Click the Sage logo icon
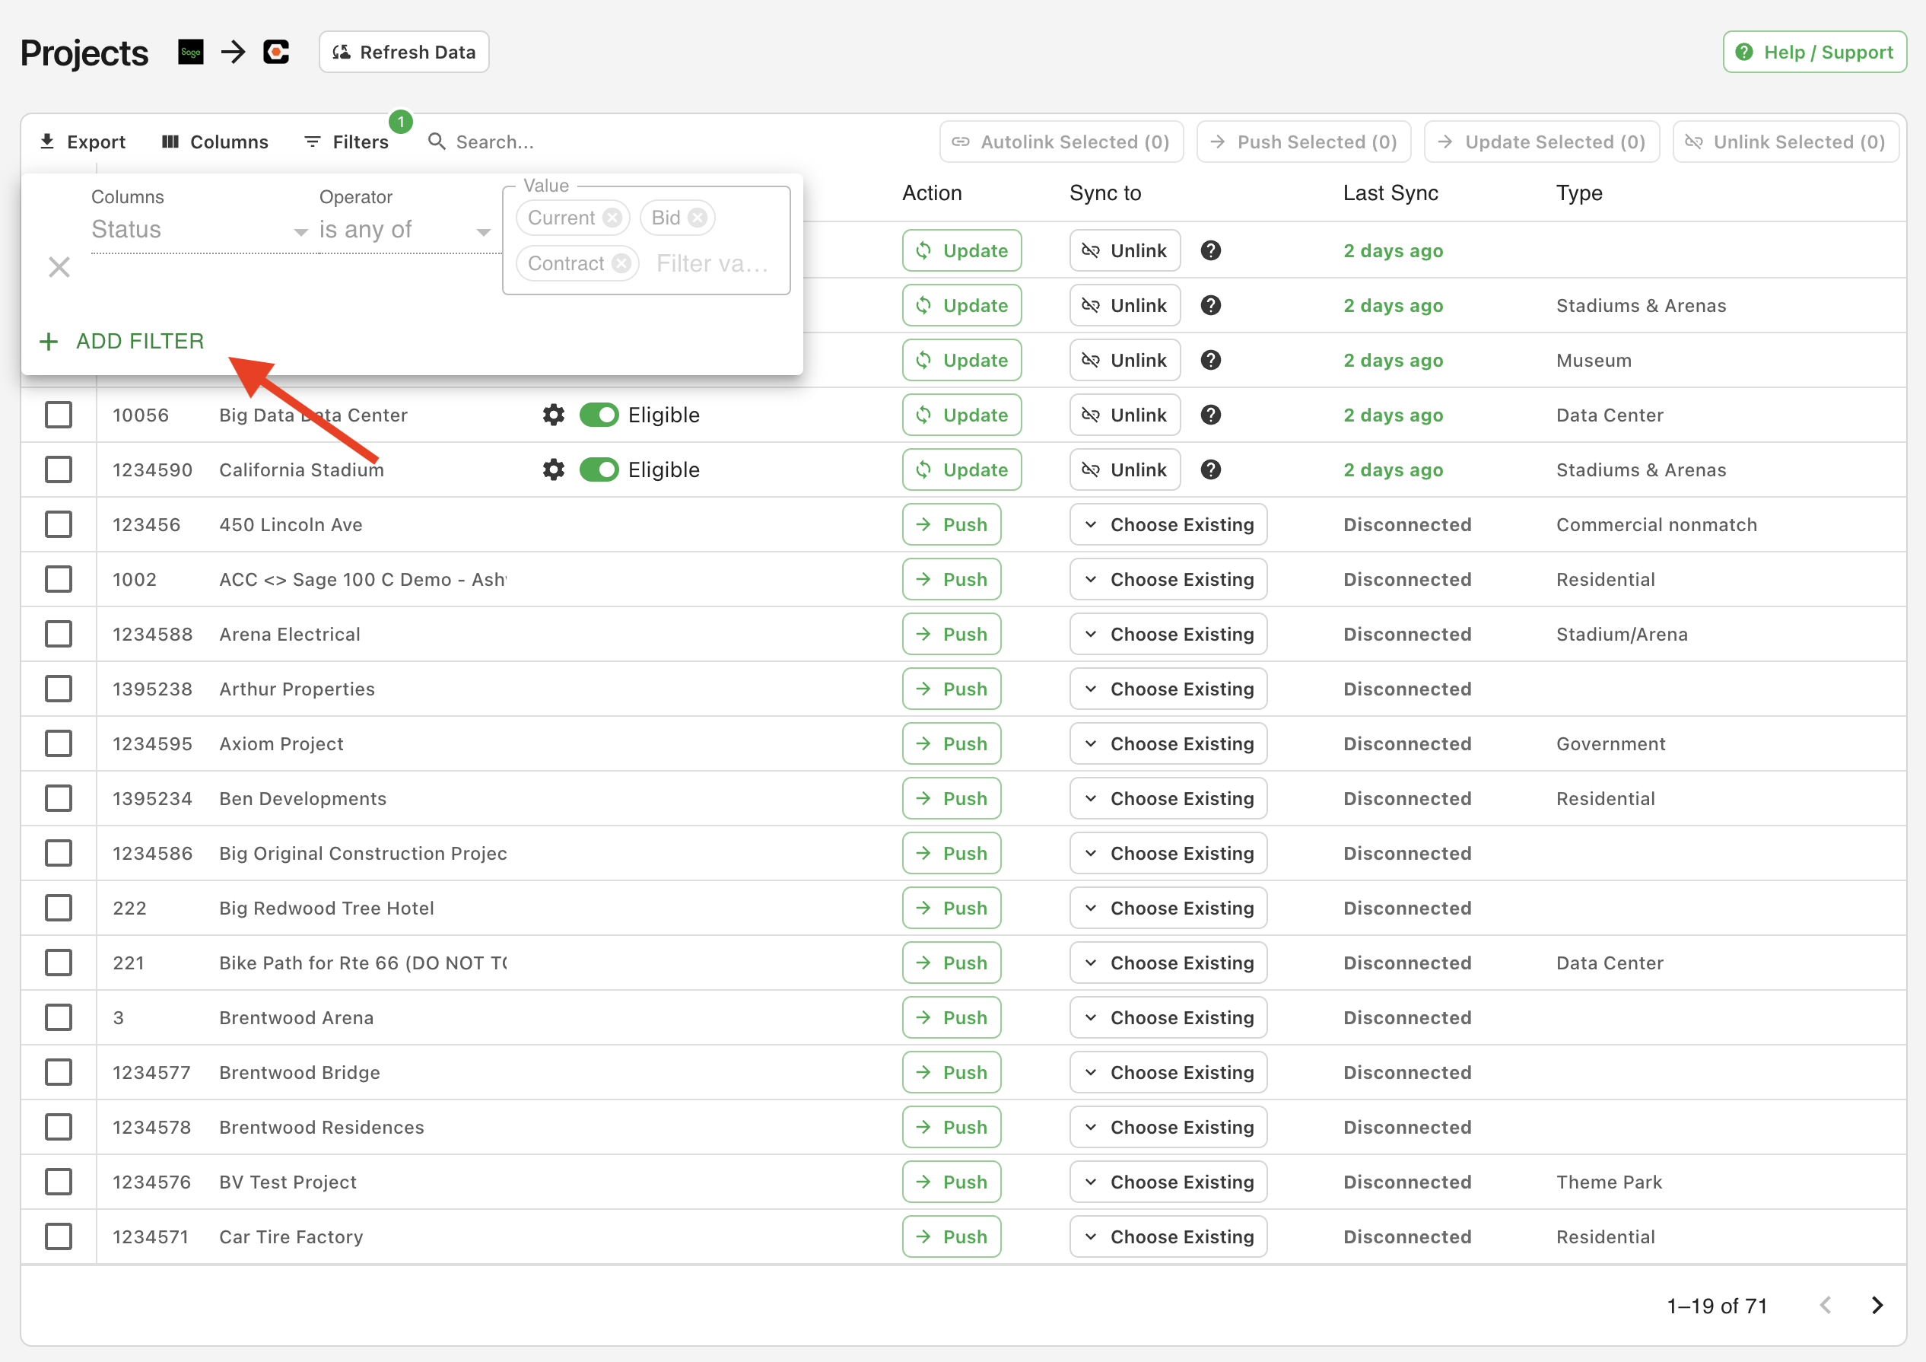1926x1362 pixels. coord(190,52)
